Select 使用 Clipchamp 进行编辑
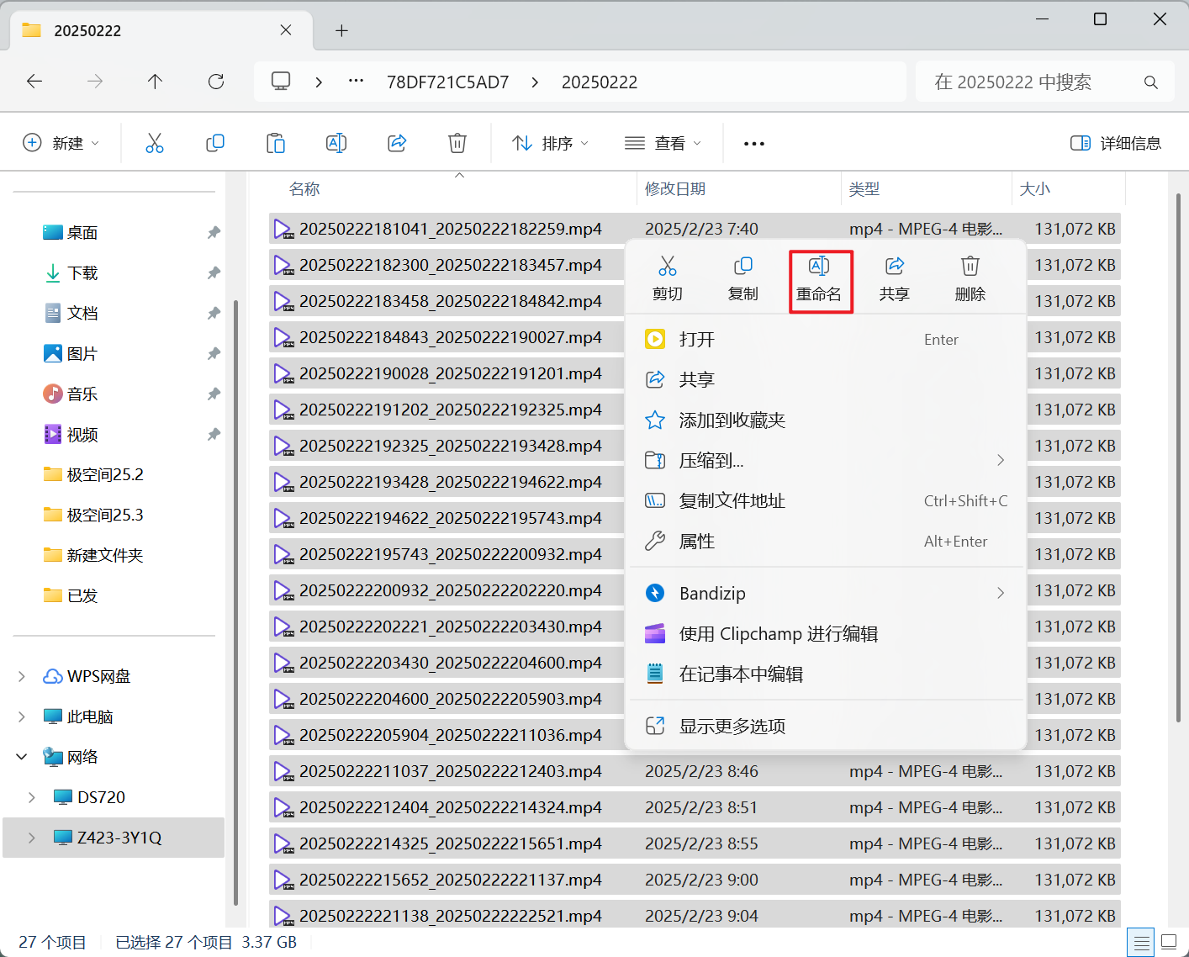1189x957 pixels. [826, 634]
